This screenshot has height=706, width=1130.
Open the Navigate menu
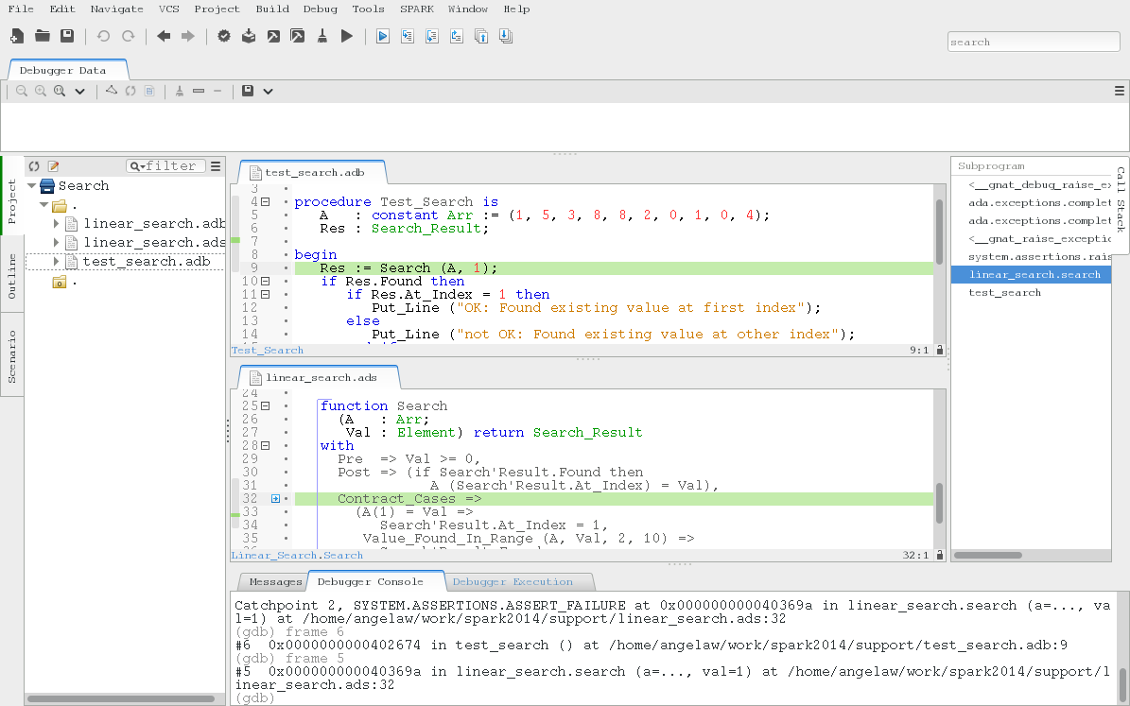[116, 9]
